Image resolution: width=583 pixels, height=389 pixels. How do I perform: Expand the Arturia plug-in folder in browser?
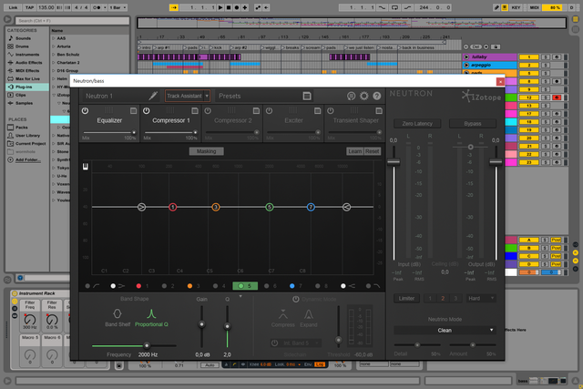(x=54, y=46)
